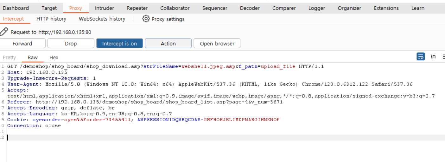Toggle the \n non-printable characters icon
Screen dimensions: 445x162
[x=433, y=57]
